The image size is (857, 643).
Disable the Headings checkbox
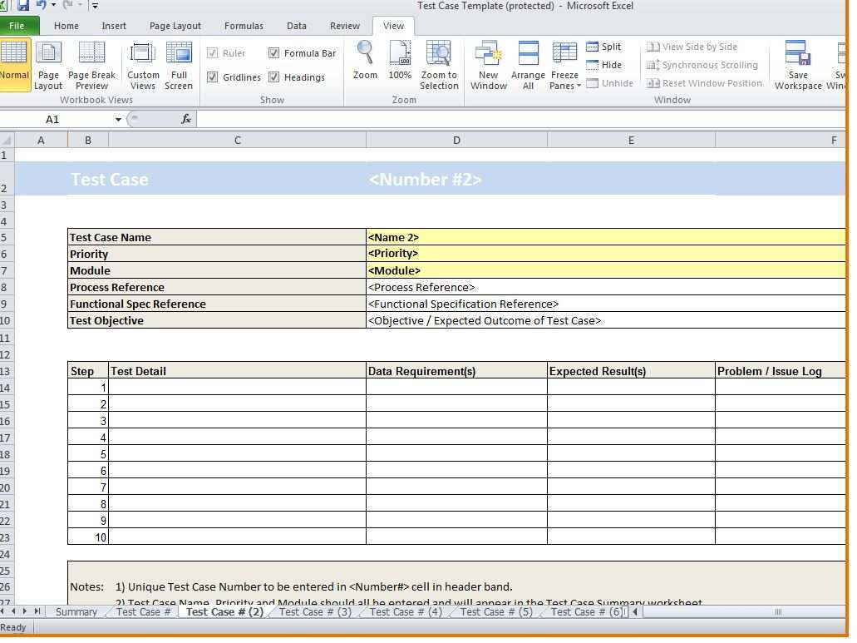pyautogui.click(x=274, y=77)
